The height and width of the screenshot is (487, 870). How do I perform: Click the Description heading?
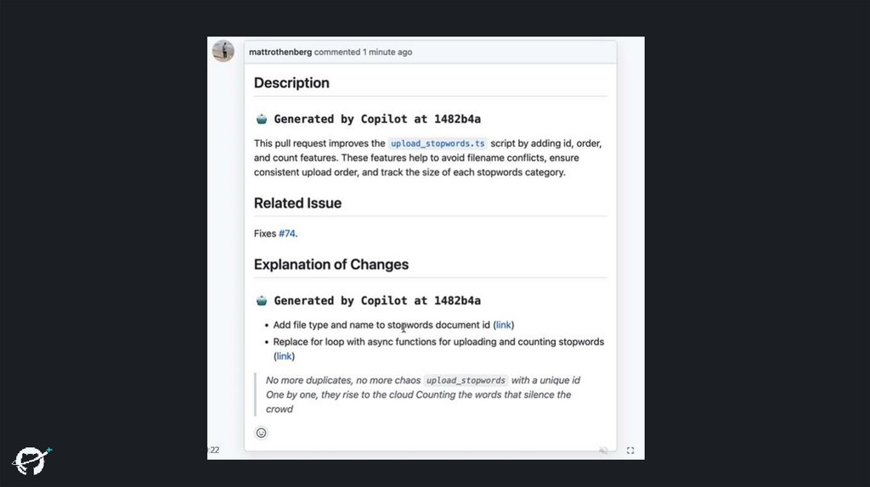[x=291, y=83]
